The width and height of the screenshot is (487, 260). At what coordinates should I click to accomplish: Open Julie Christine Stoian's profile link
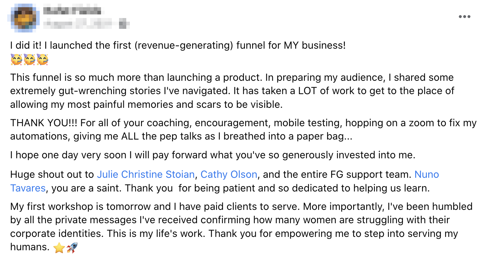[146, 175]
